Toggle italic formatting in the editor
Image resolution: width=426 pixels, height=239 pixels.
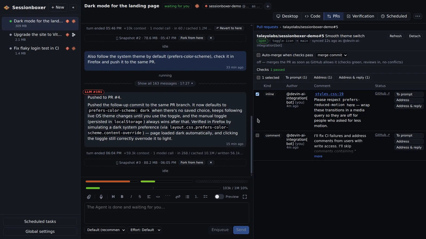point(131,197)
